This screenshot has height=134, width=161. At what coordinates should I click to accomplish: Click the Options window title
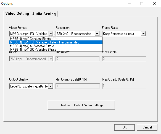tap(7, 4)
